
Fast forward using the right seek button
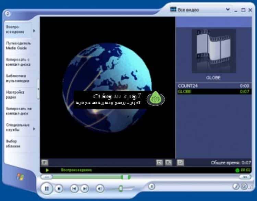[245, 177]
